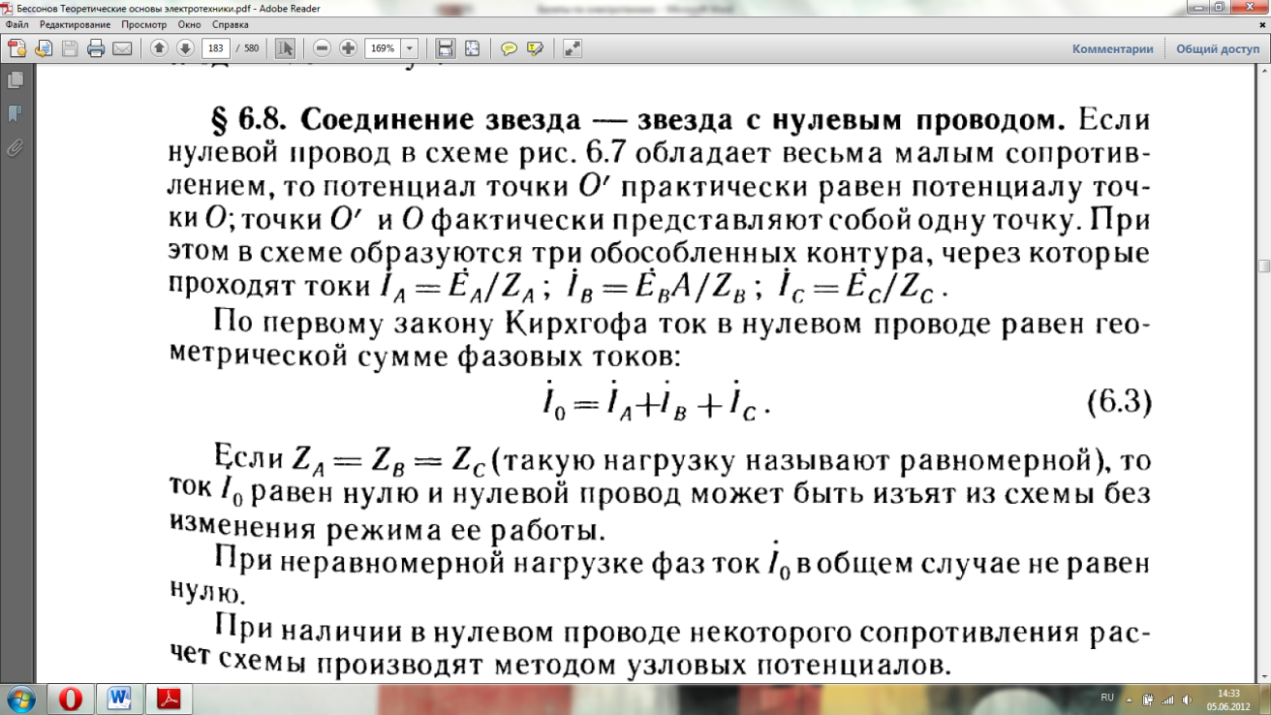Zoom in with the plus button

(349, 48)
